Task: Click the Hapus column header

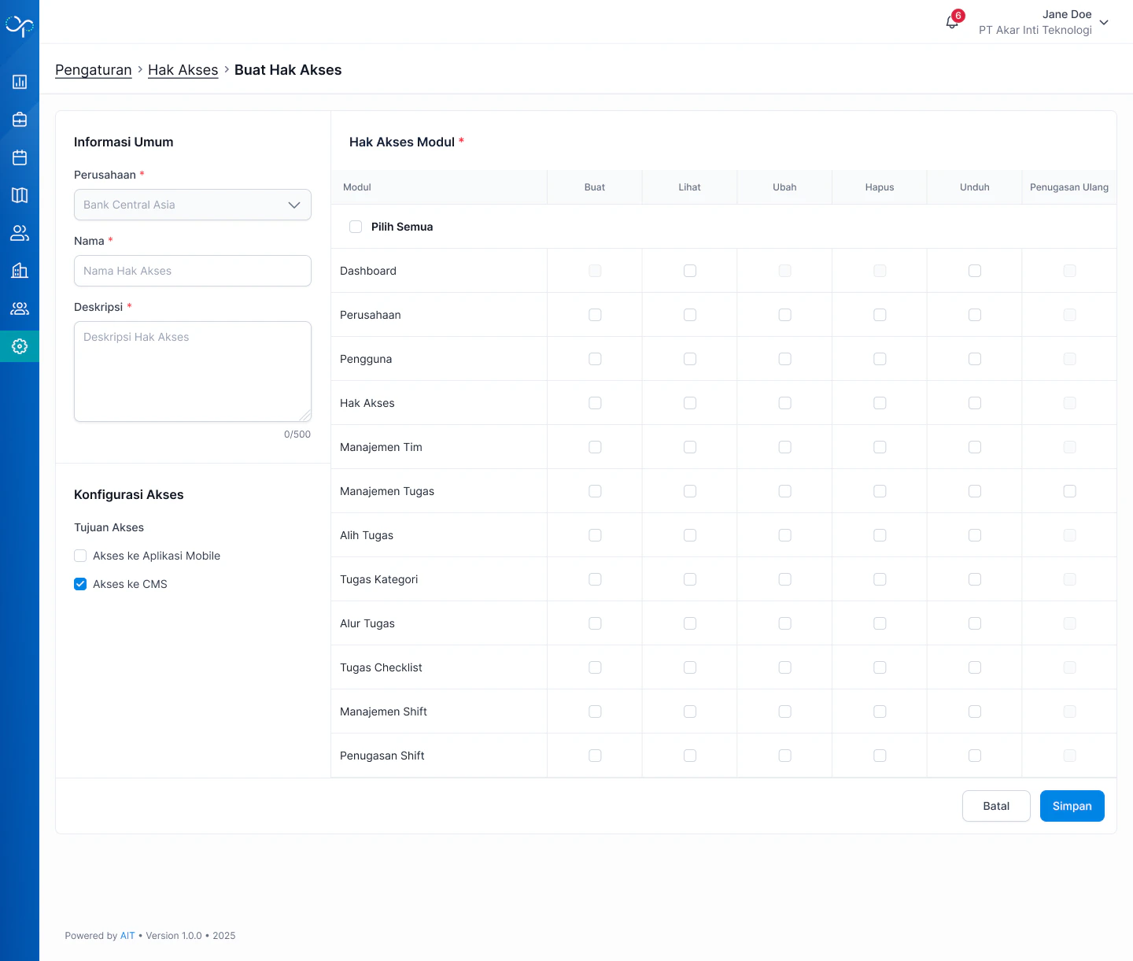Action: coord(880,187)
